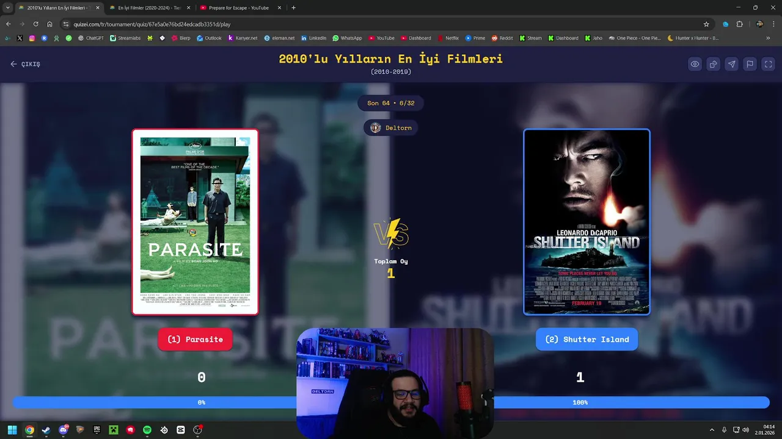Open Chrome from the taskbar

point(29,430)
